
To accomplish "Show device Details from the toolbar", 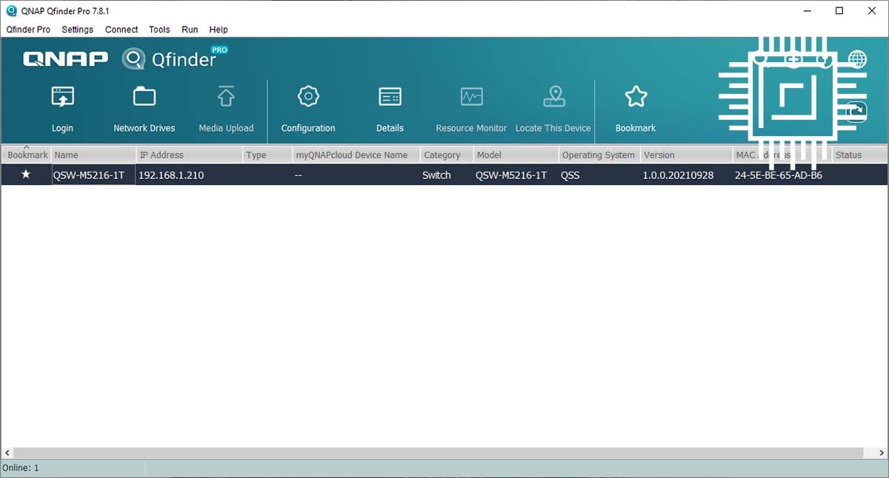I will [x=390, y=97].
